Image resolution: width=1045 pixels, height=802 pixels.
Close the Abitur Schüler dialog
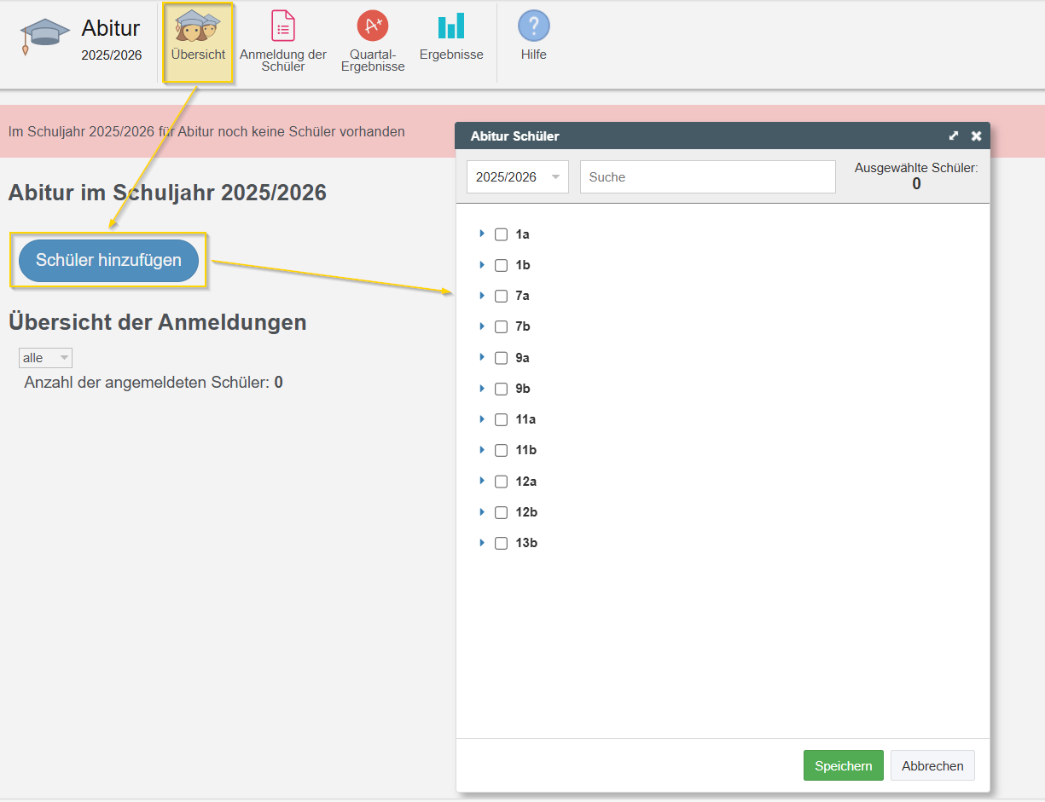pyautogui.click(x=976, y=136)
